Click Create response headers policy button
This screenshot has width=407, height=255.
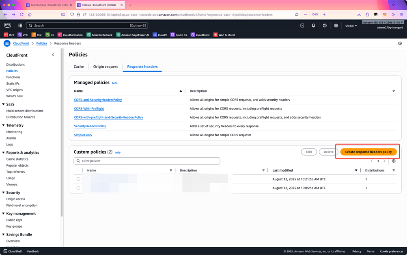click(x=368, y=152)
